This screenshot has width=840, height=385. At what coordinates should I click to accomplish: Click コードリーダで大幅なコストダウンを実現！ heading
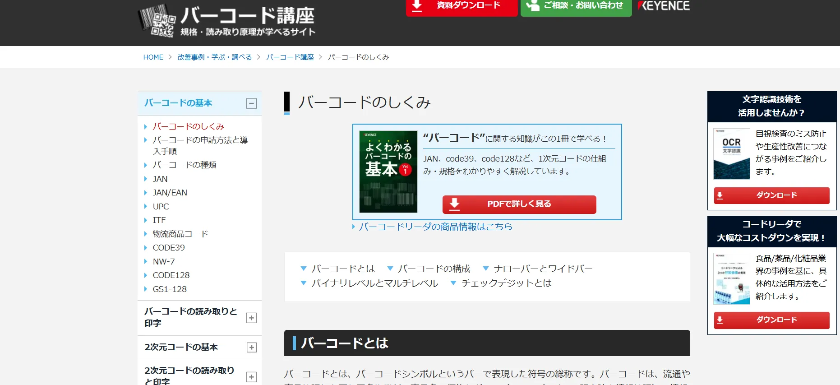click(x=772, y=231)
